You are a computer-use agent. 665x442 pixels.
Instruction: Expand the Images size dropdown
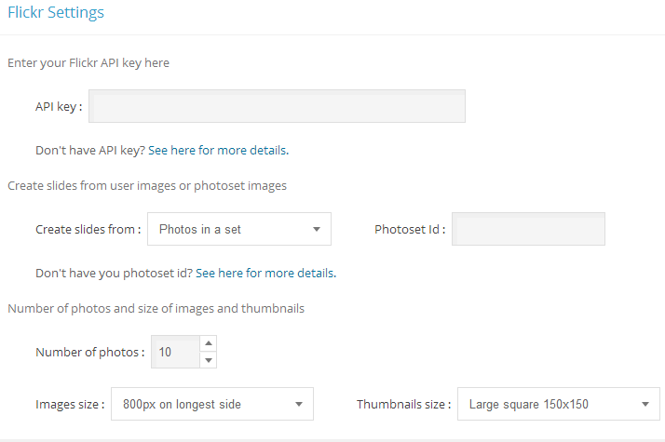coord(211,404)
